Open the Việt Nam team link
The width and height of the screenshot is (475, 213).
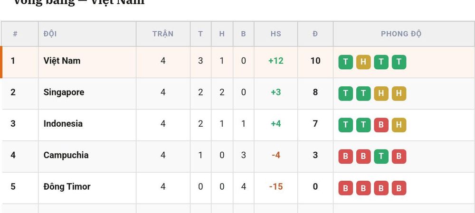[62, 61]
